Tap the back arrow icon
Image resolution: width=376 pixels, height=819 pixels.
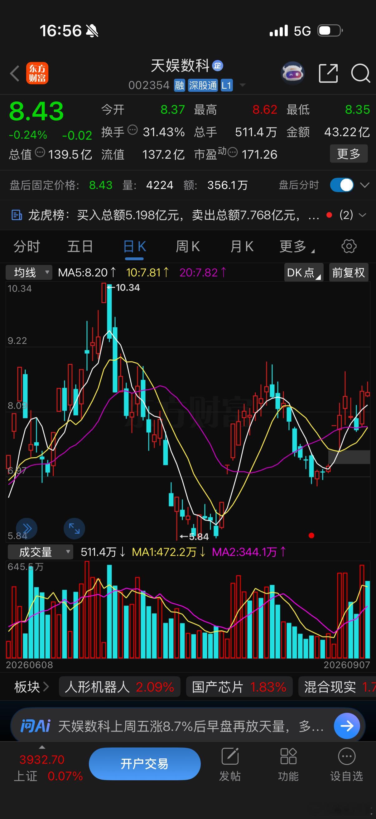click(x=15, y=73)
